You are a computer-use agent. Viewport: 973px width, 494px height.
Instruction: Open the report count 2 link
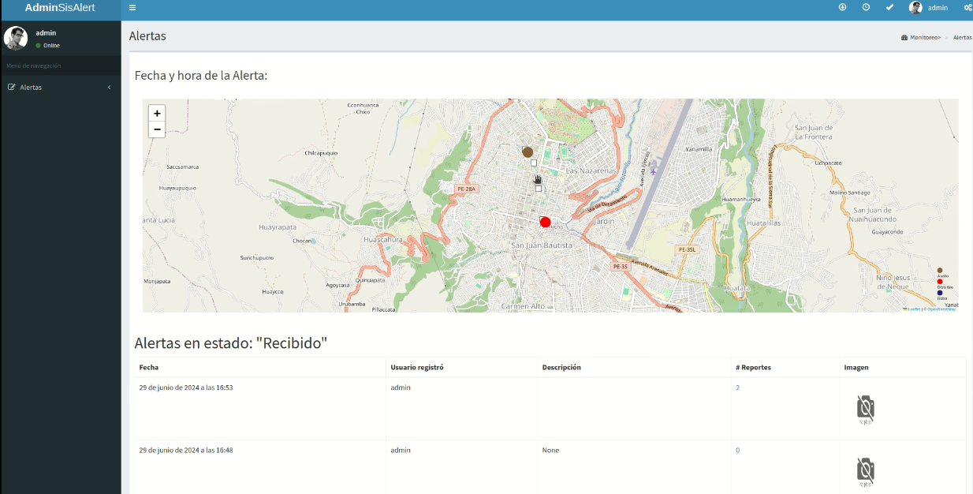pyautogui.click(x=738, y=388)
